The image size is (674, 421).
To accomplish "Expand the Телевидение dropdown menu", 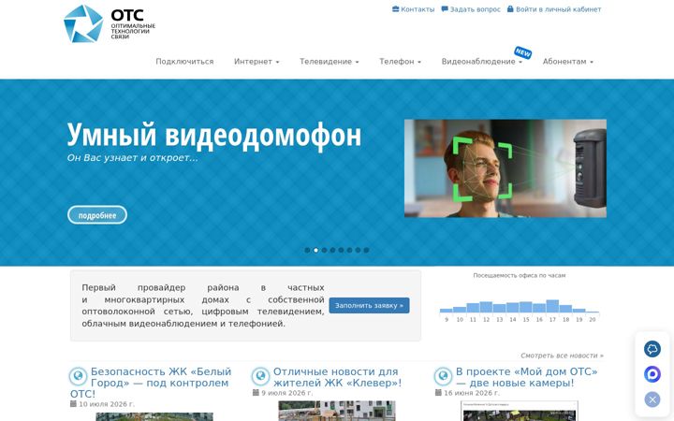I will pyautogui.click(x=330, y=62).
